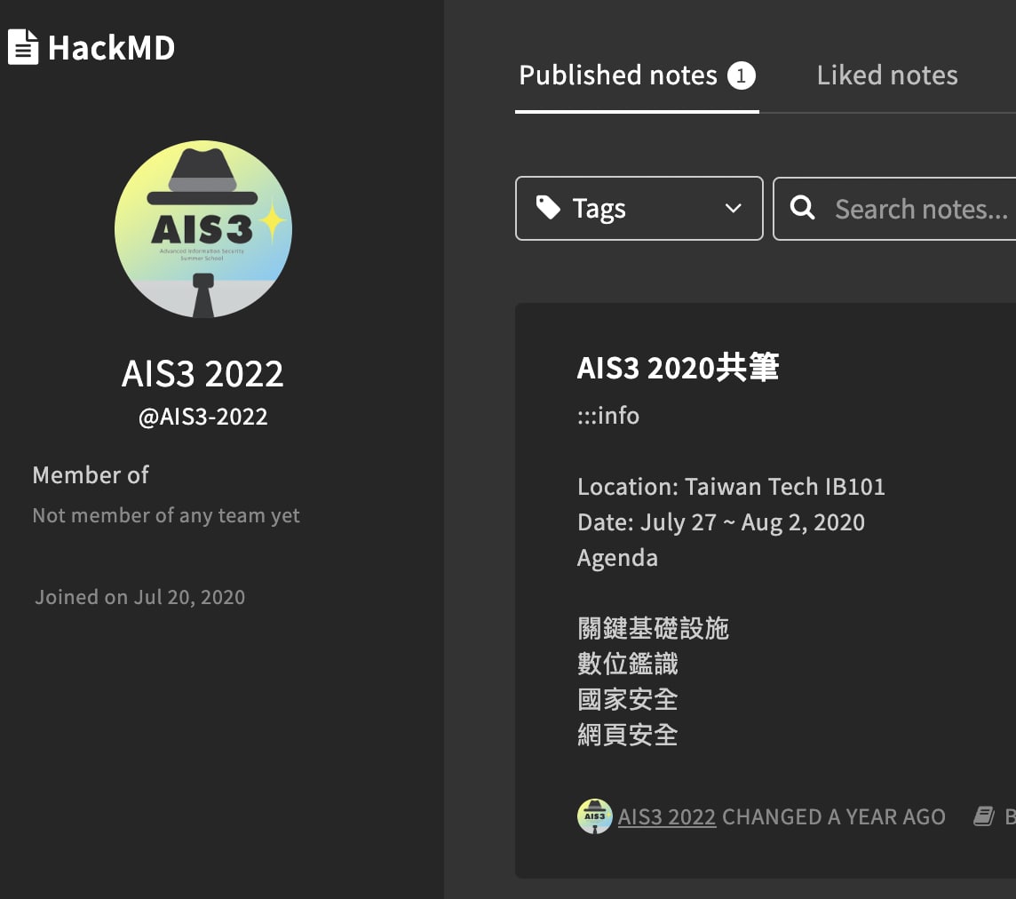Viewport: 1016px width, 899px height.
Task: Click the 網頁安全 agenda item
Action: click(627, 735)
